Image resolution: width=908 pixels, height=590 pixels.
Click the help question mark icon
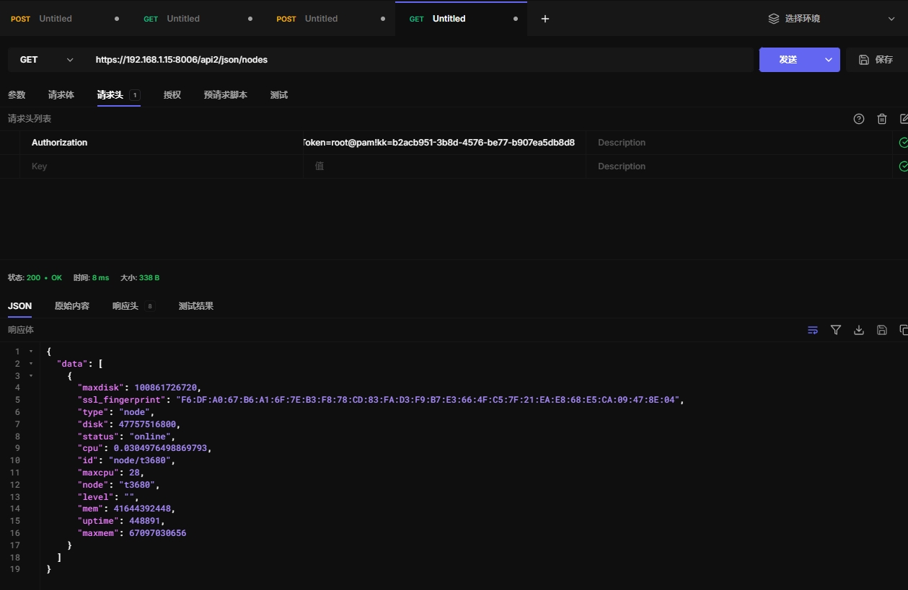pyautogui.click(x=858, y=119)
